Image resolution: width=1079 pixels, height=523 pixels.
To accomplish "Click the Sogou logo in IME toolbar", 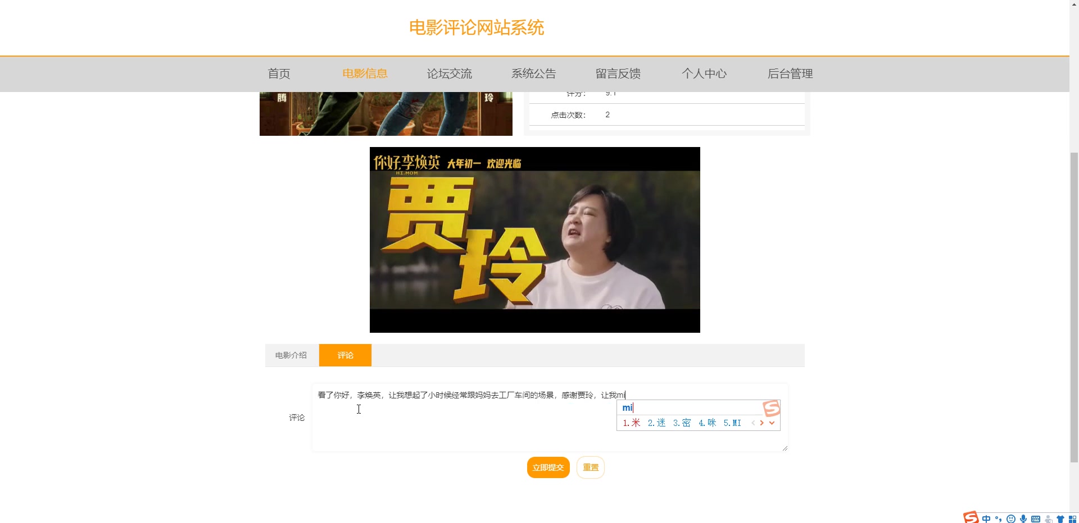I will [971, 517].
